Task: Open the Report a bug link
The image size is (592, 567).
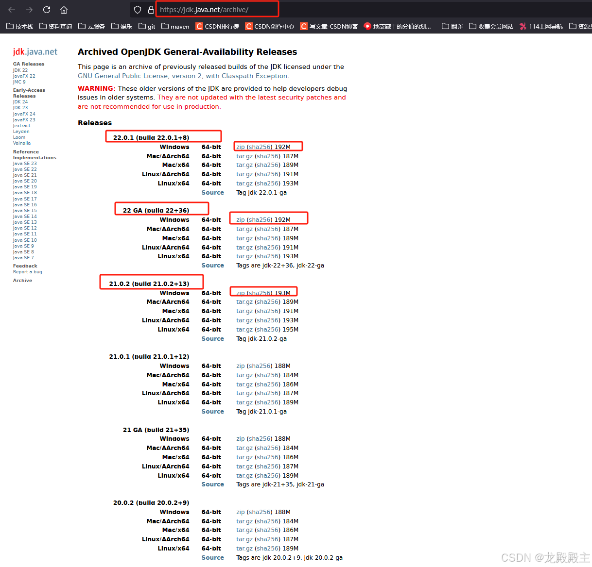Action: point(28,272)
